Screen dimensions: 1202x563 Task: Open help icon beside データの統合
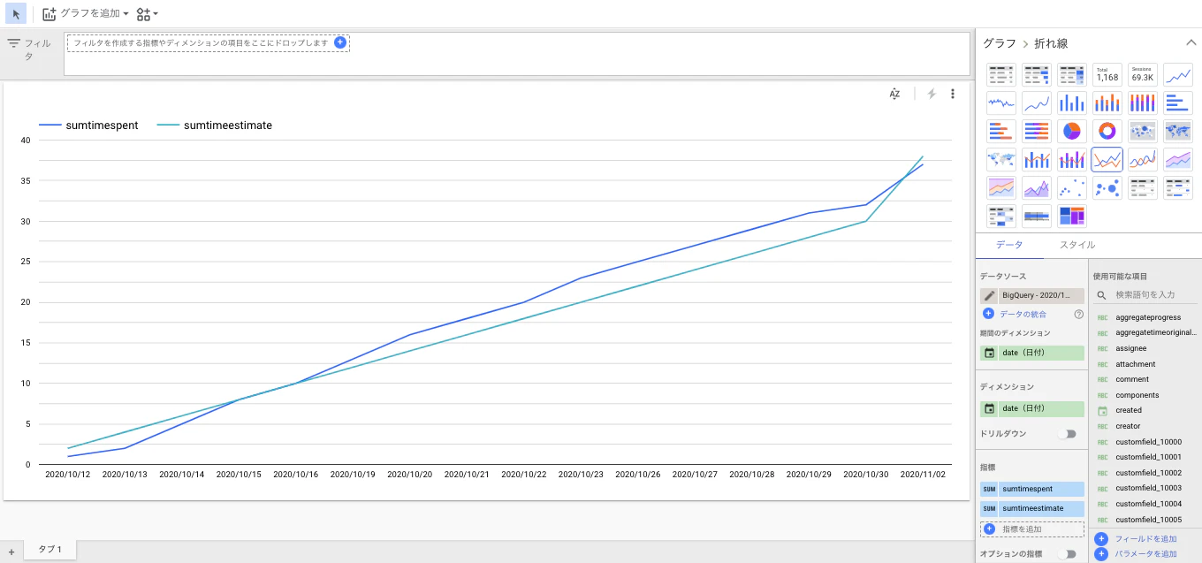[1078, 314]
